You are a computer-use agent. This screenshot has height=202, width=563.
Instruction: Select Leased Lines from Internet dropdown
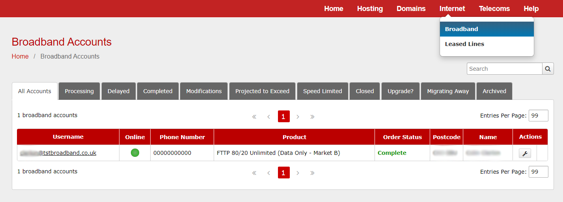click(x=464, y=44)
